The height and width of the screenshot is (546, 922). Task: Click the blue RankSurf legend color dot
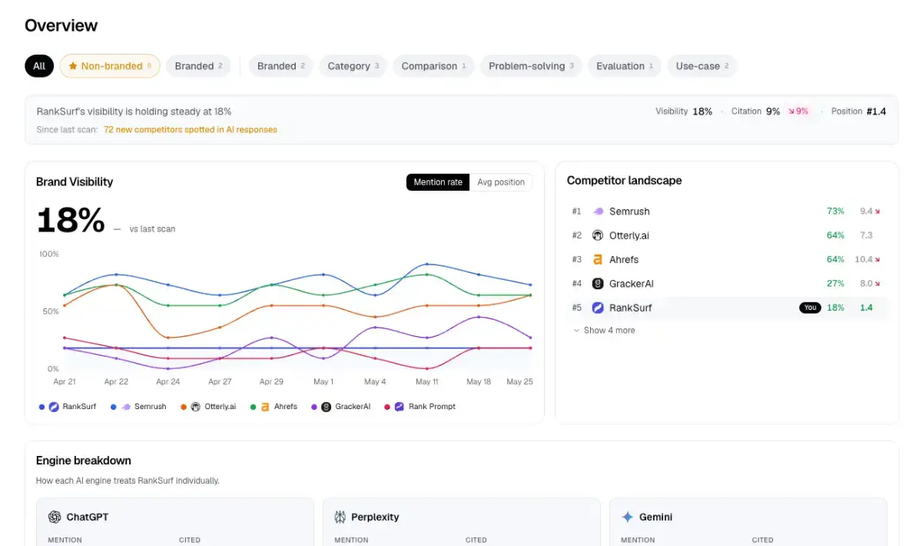click(41, 407)
